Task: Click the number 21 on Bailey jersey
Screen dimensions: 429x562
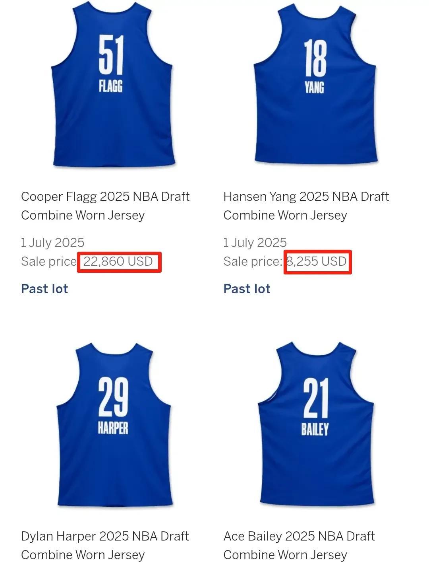Action: click(316, 398)
